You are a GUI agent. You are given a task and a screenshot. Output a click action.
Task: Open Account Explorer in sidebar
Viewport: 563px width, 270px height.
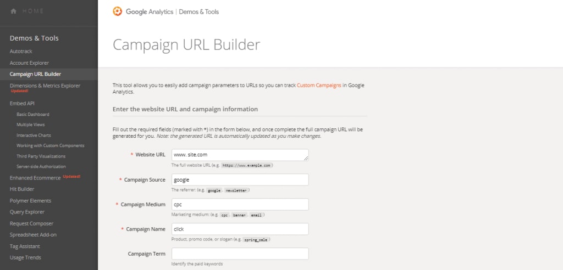coord(29,63)
